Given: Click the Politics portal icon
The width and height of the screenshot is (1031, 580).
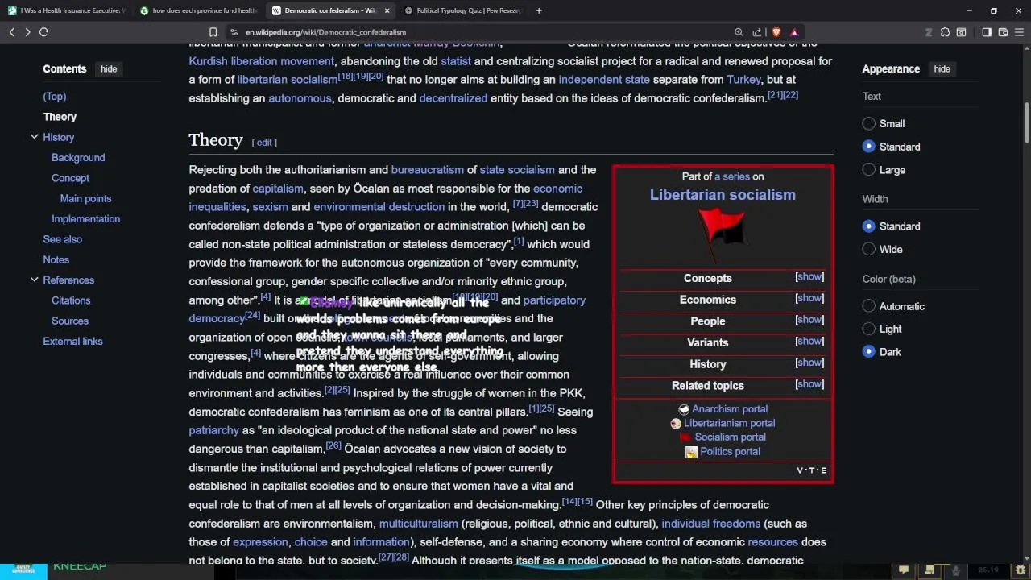Looking at the screenshot, I should click(691, 452).
